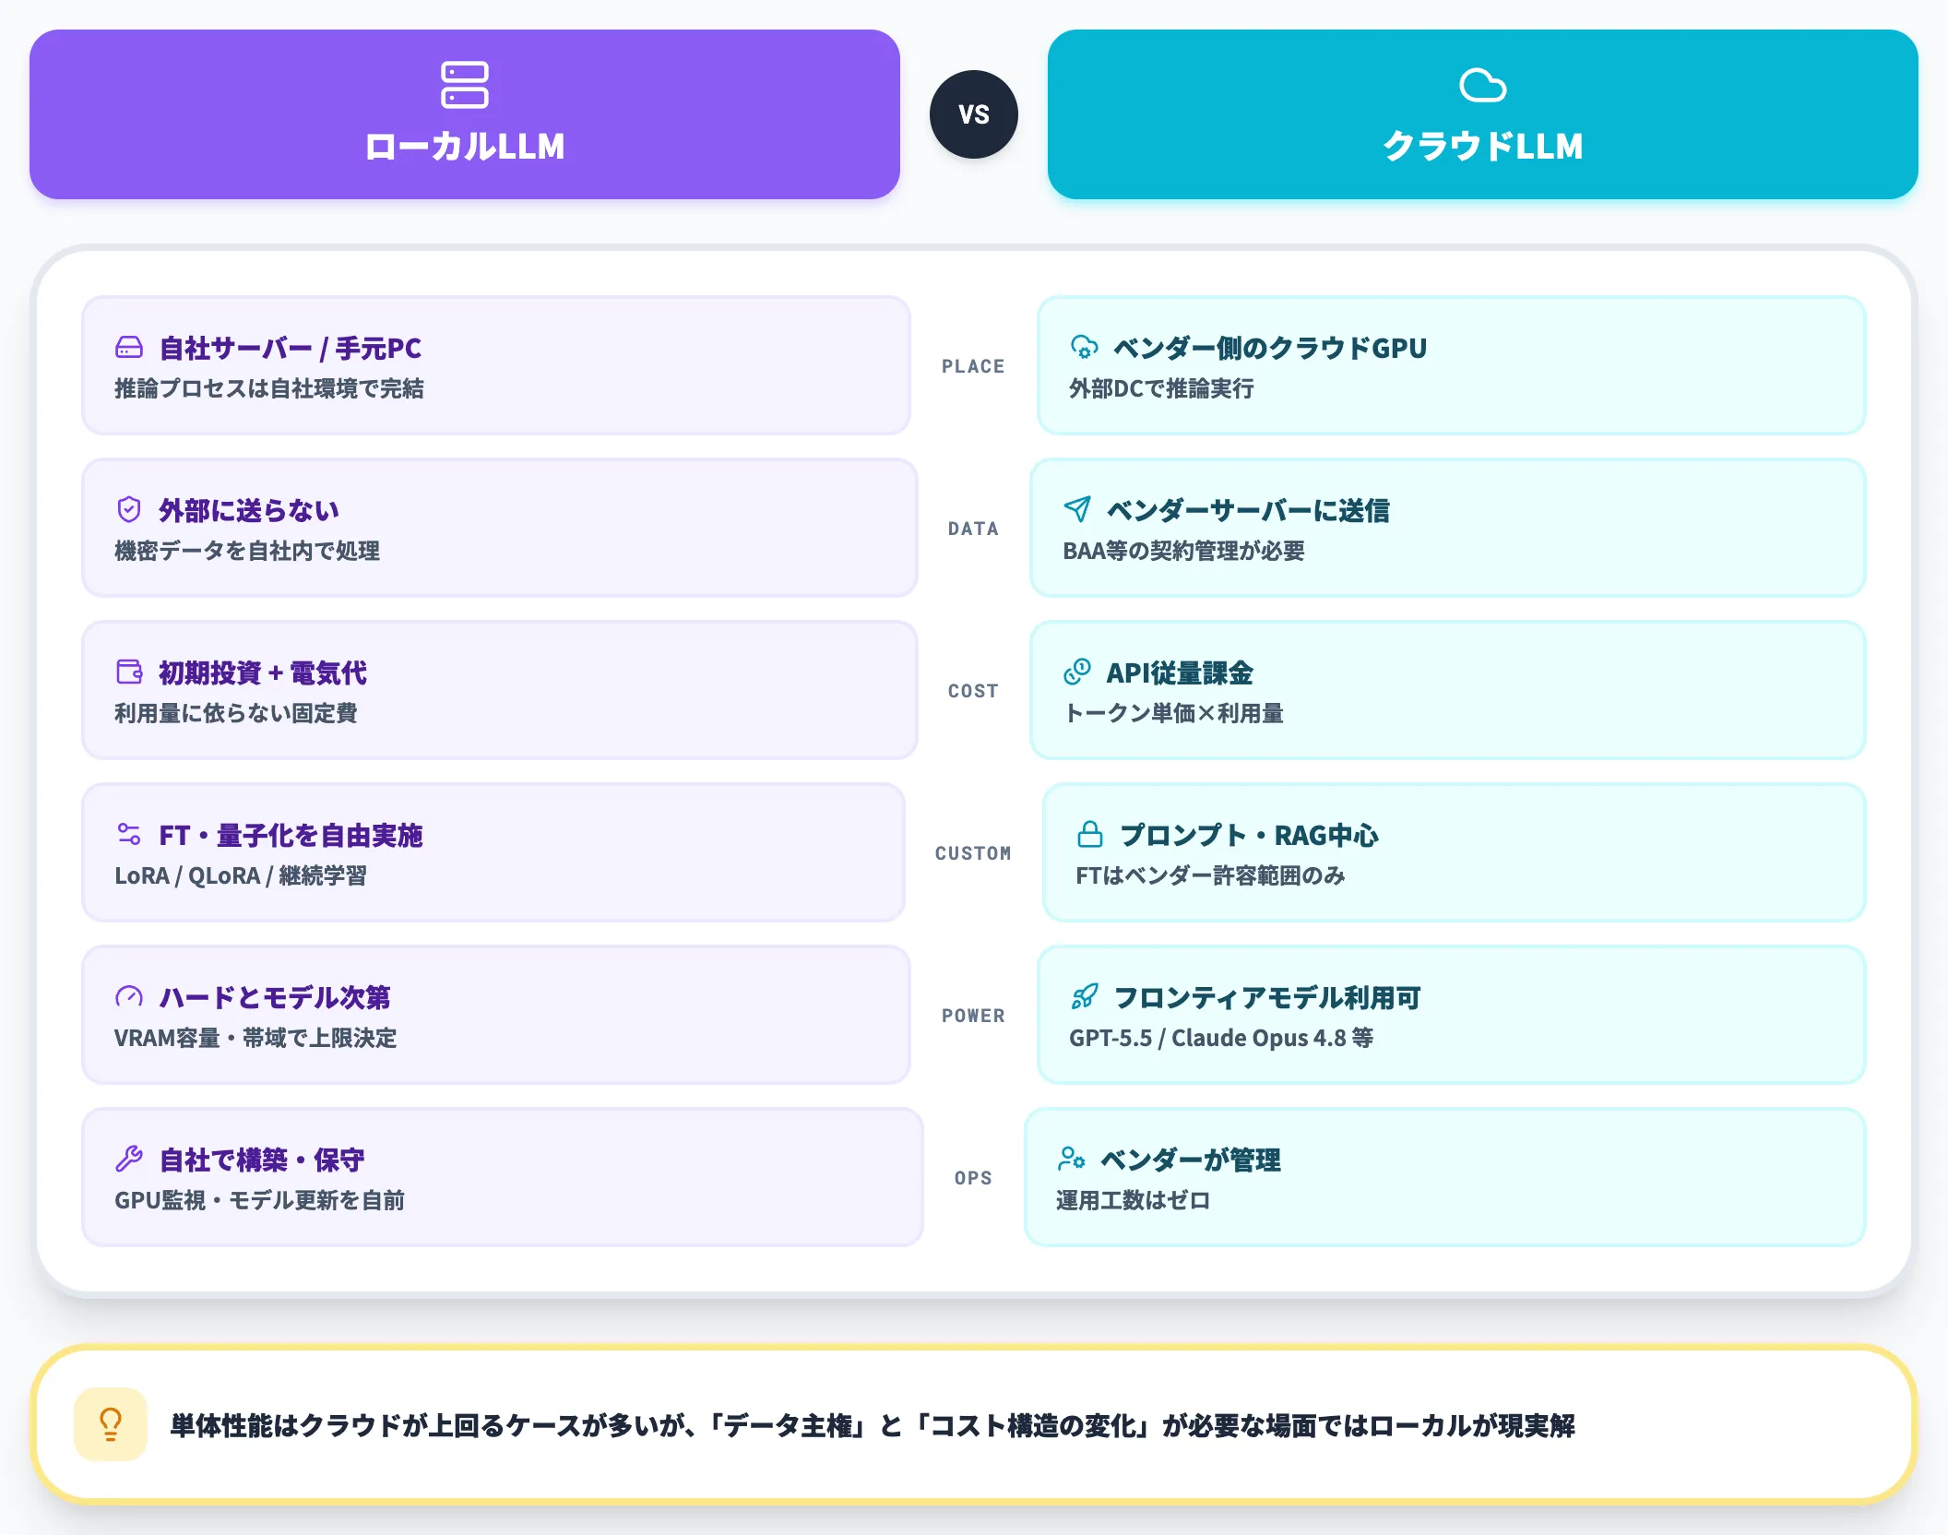Click the OPS row label

click(973, 1178)
